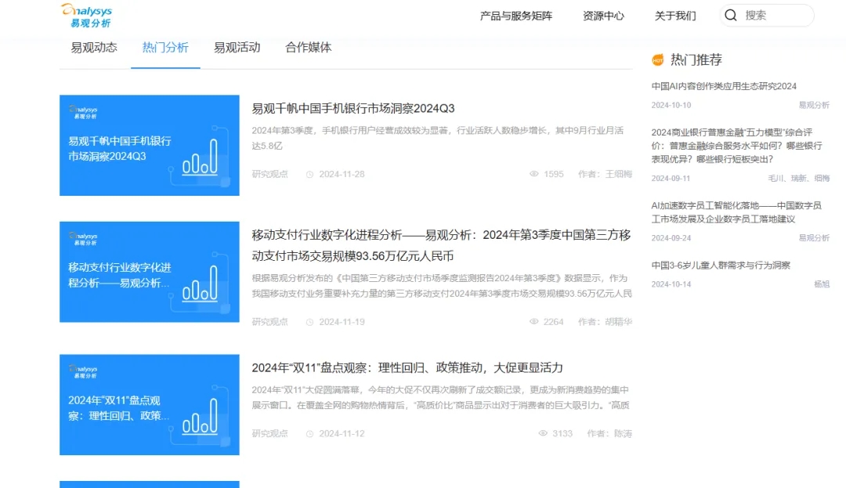Open article 易观千帆中国手机银行市场洞察2024Q3 title
This screenshot has width=846, height=488.
pos(352,109)
